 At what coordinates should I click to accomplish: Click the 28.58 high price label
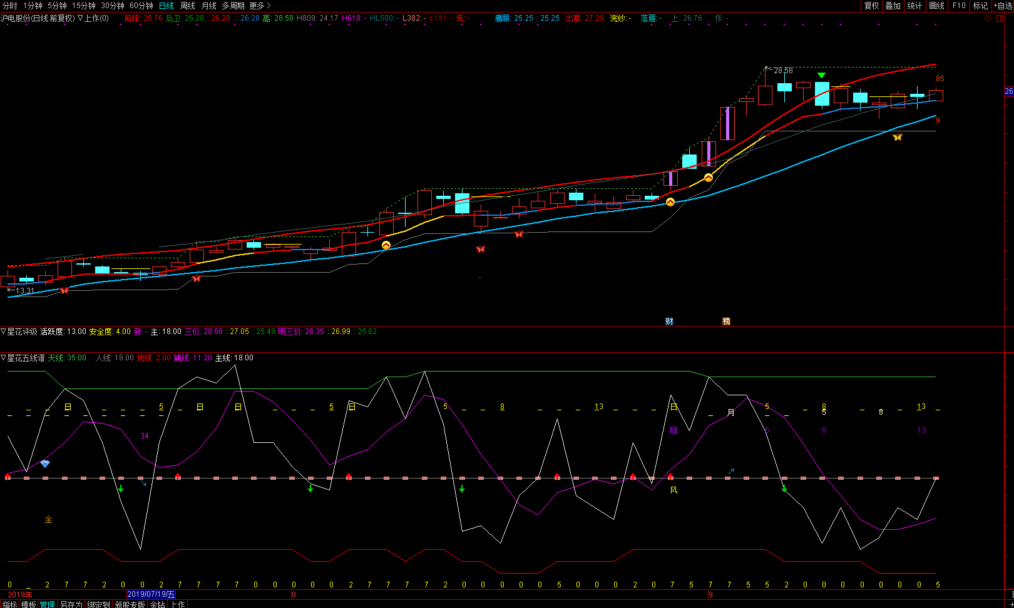[783, 71]
